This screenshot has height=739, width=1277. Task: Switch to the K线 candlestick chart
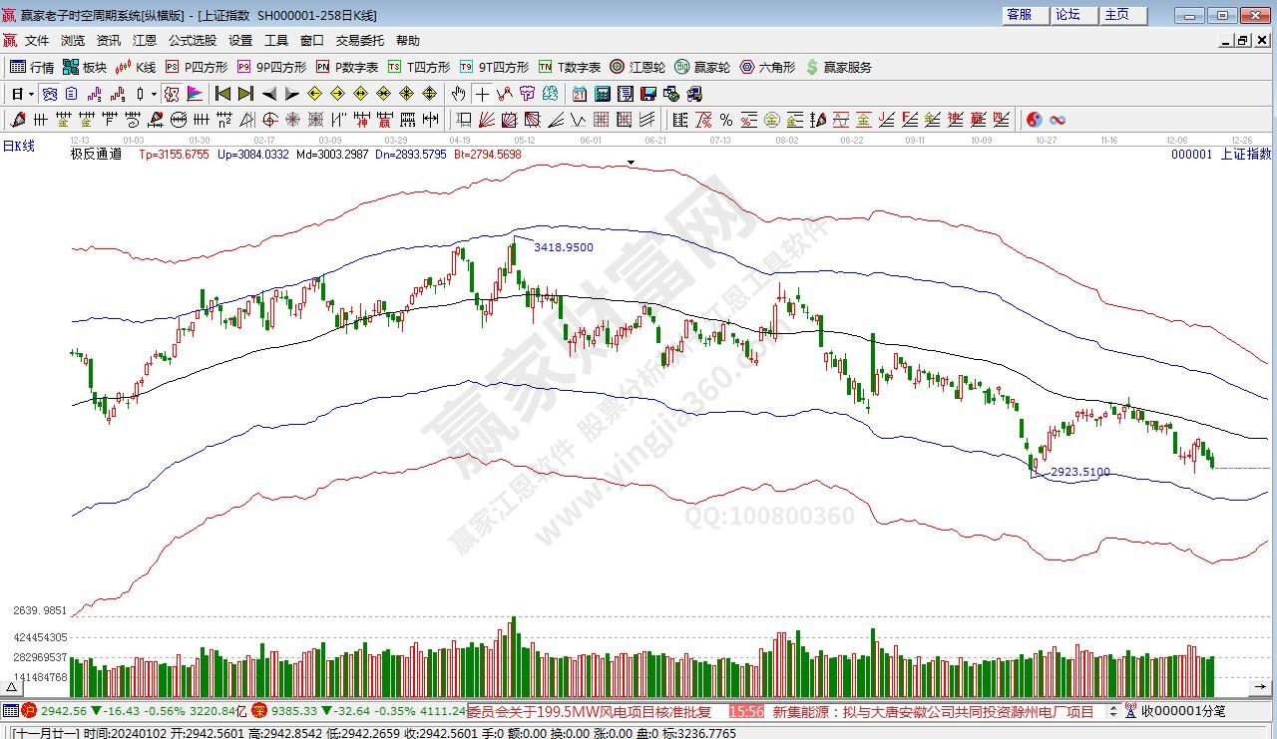pos(136,67)
